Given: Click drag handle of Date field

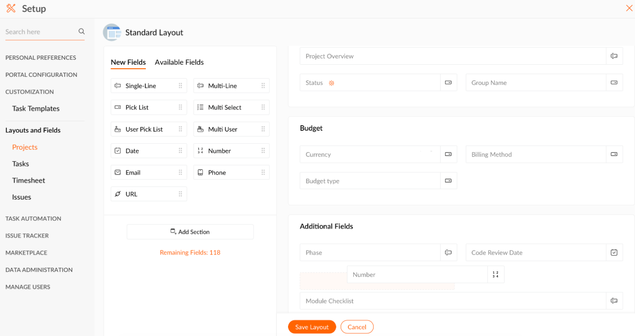Looking at the screenshot, I should point(180,151).
